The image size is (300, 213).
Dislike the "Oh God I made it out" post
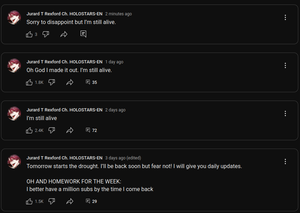point(52,82)
